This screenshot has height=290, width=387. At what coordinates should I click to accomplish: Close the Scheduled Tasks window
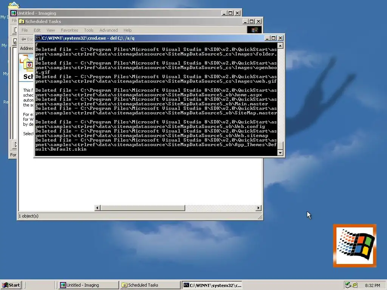tap(259, 22)
